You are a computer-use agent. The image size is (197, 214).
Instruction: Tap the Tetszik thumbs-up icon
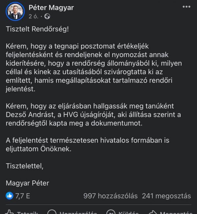[x=9, y=212]
